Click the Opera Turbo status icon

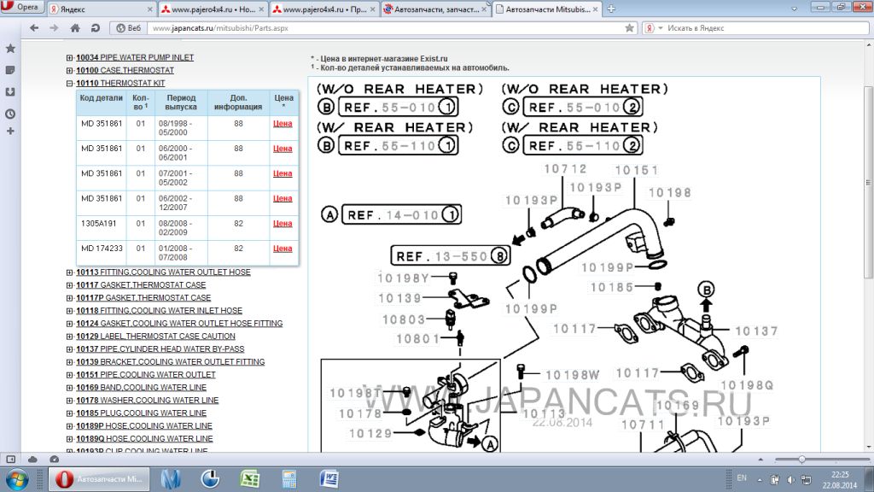[x=54, y=459]
